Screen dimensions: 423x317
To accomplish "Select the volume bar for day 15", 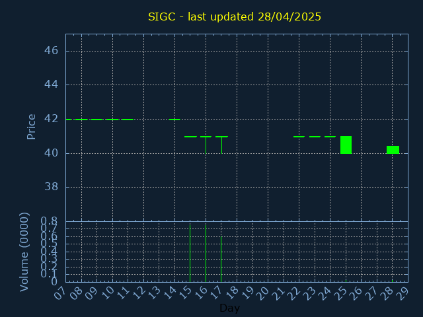I will coord(190,254).
